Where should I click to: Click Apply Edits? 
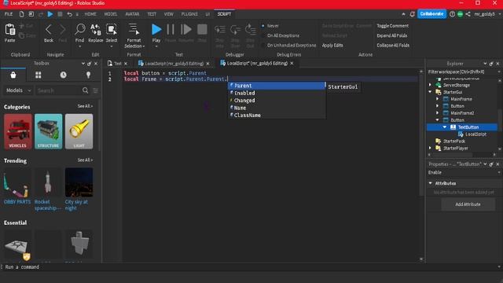(x=332, y=46)
